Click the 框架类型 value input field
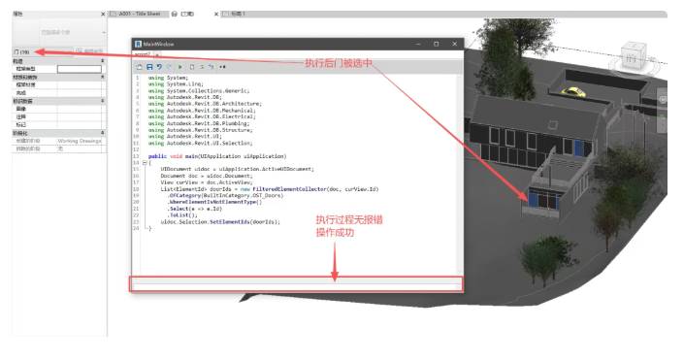Screen dimensions: 684x361 tap(80, 69)
